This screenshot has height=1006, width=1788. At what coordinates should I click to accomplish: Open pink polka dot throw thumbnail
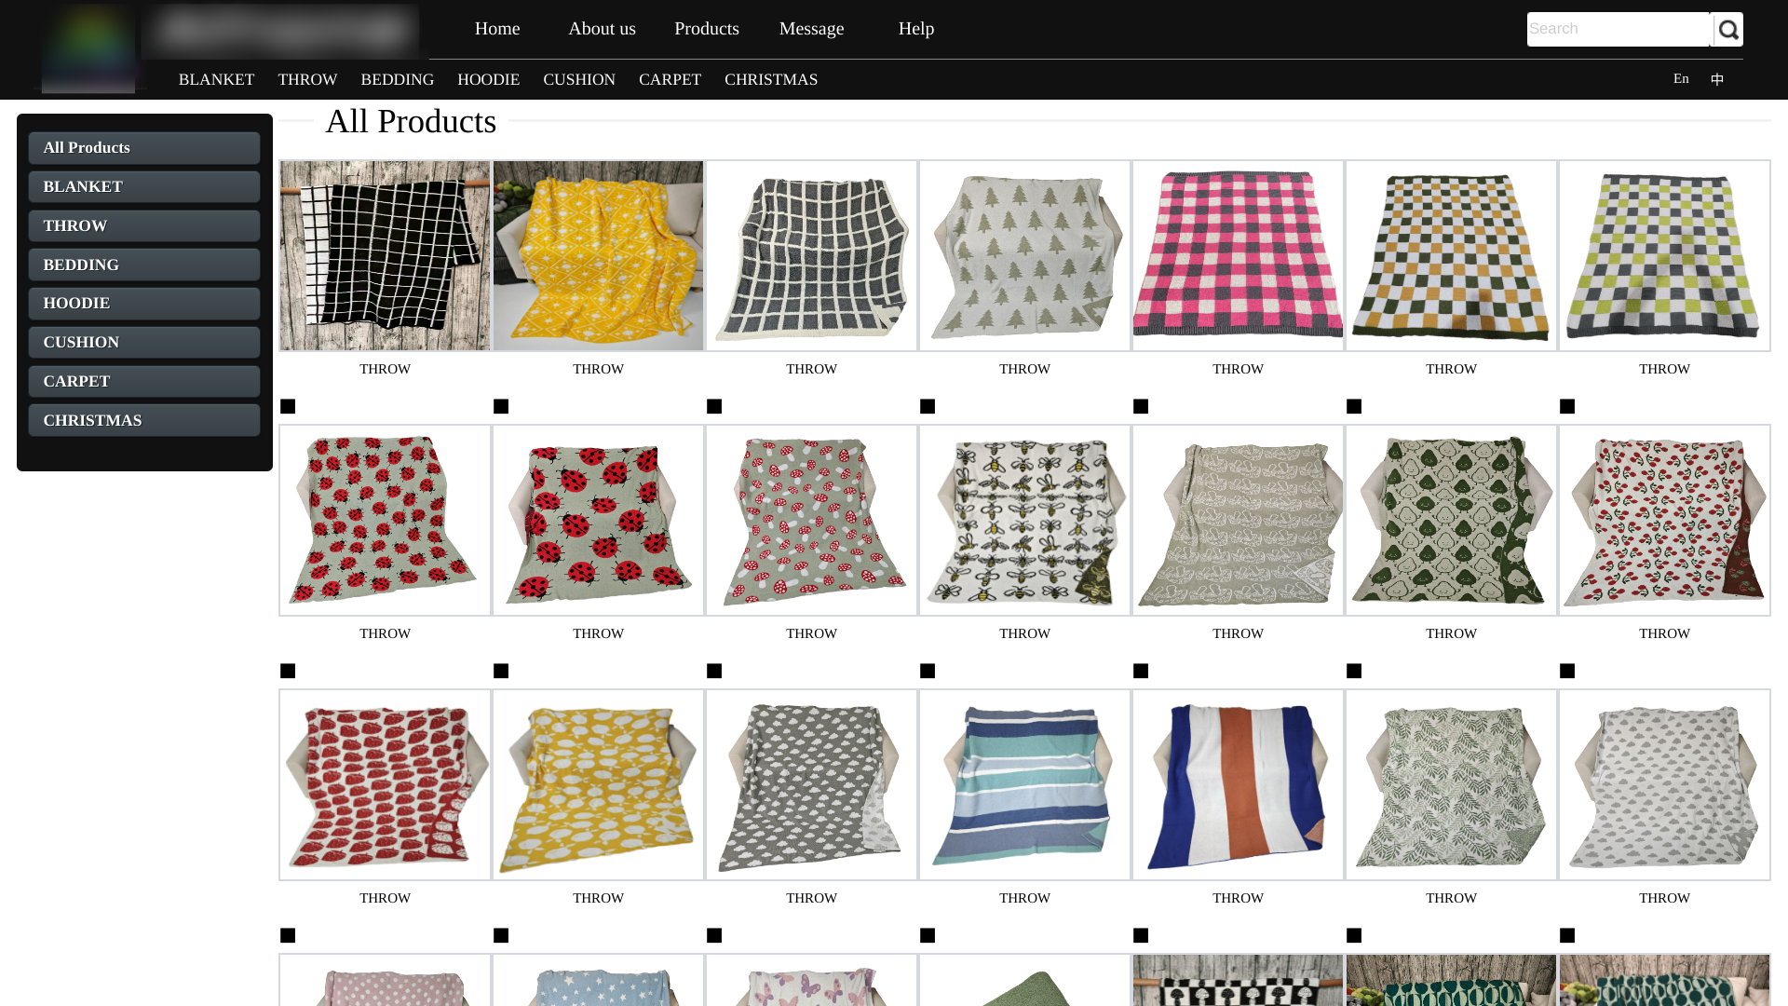[385, 980]
